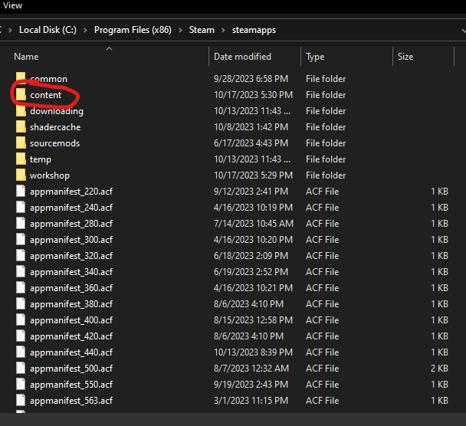
Task: Select file name appmanifest_340.acf
Action: [x=71, y=272]
